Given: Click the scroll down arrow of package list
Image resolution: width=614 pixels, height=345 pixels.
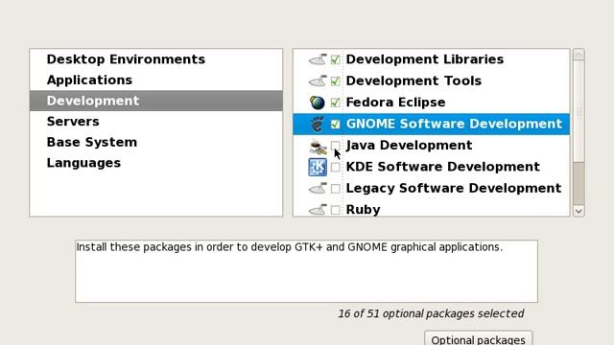Looking at the screenshot, I should coord(579,211).
